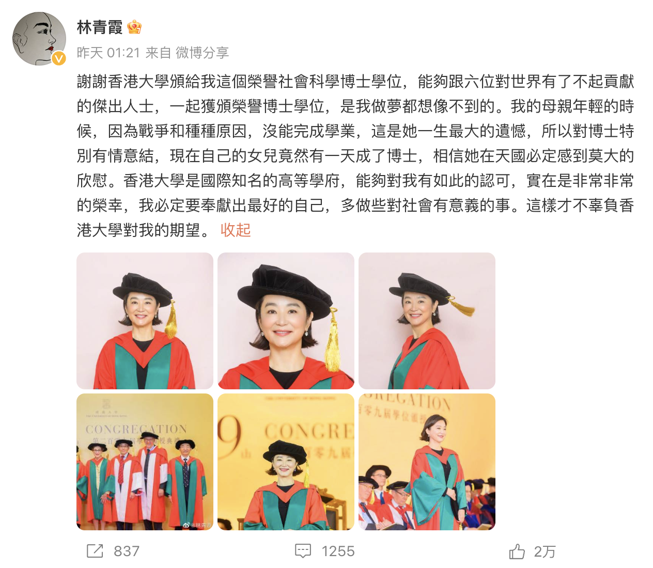Open group photo of four robed graduates
The height and width of the screenshot is (568, 653).
tap(145, 462)
